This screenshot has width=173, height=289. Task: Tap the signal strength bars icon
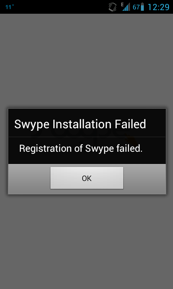126,7
